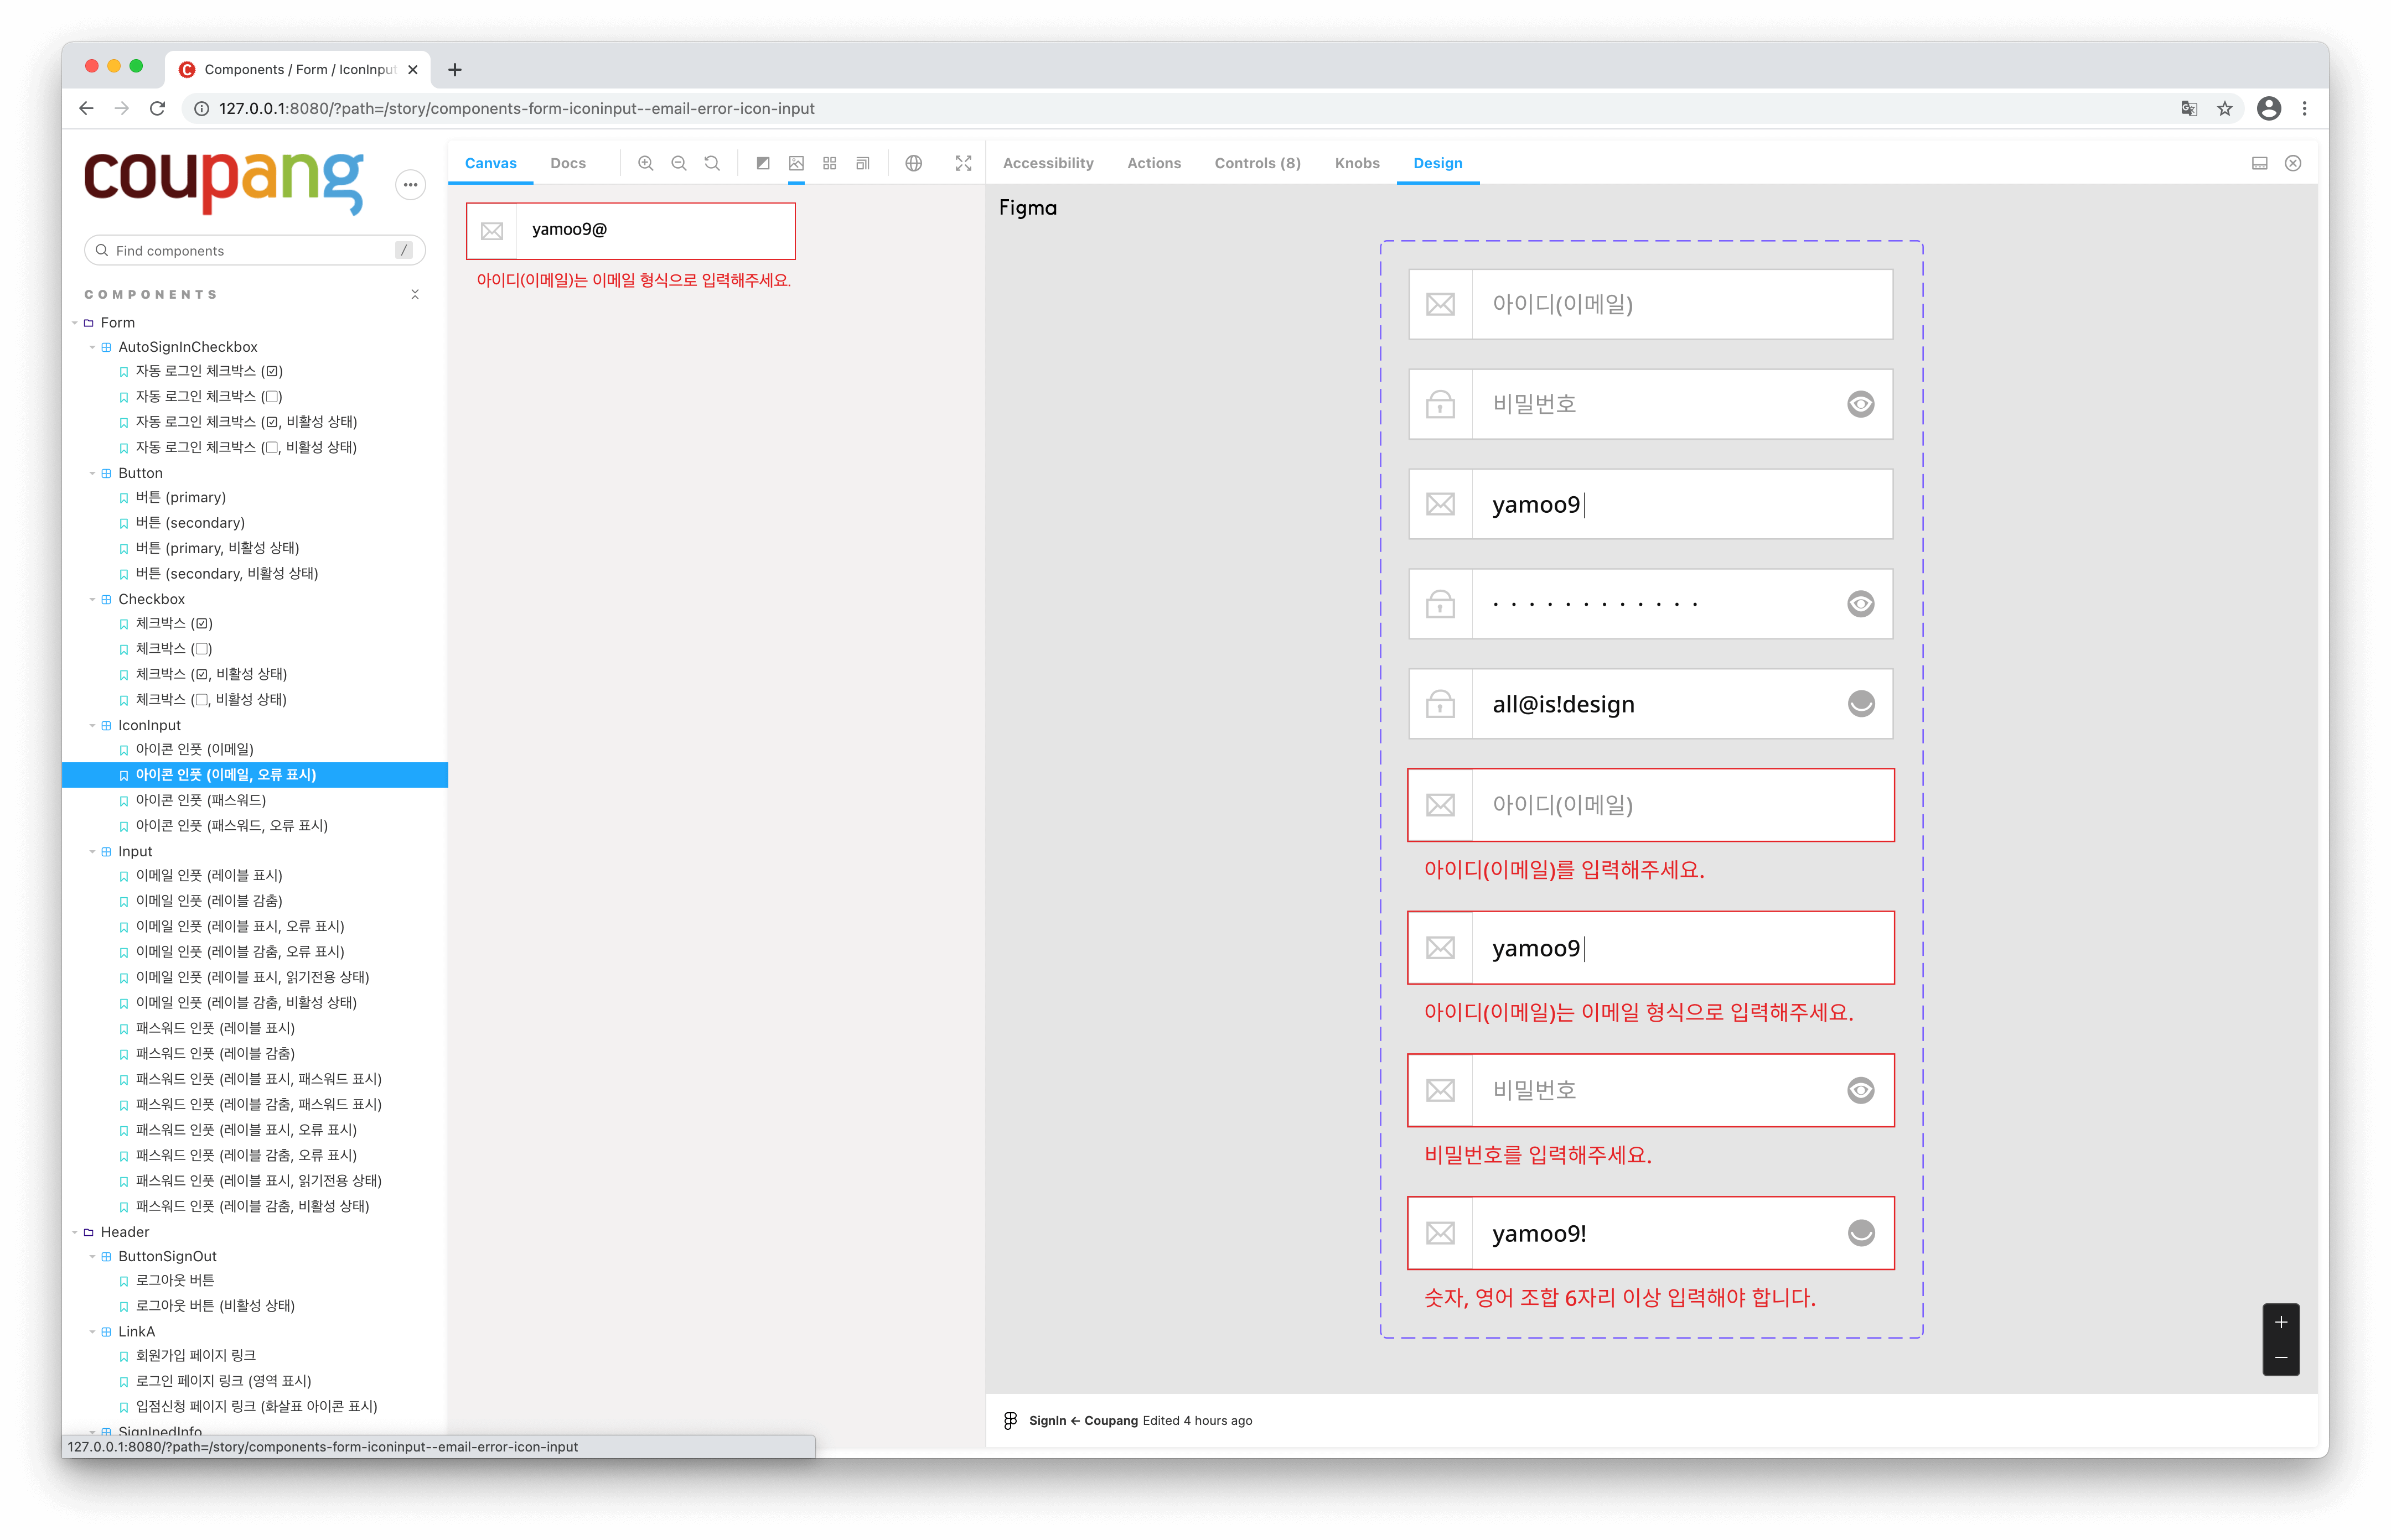Toggle the half-filled square theme icon
This screenshot has width=2391, height=1540.
pos(762,163)
